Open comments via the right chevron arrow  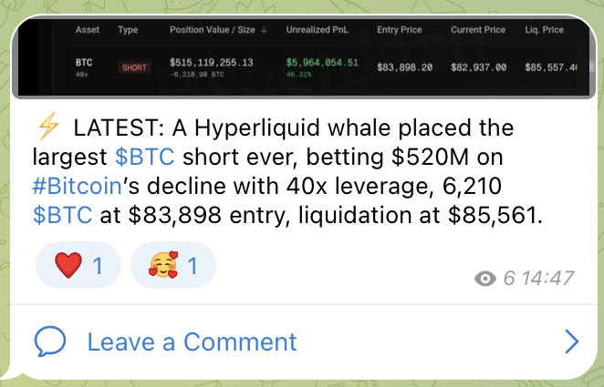click(x=572, y=341)
